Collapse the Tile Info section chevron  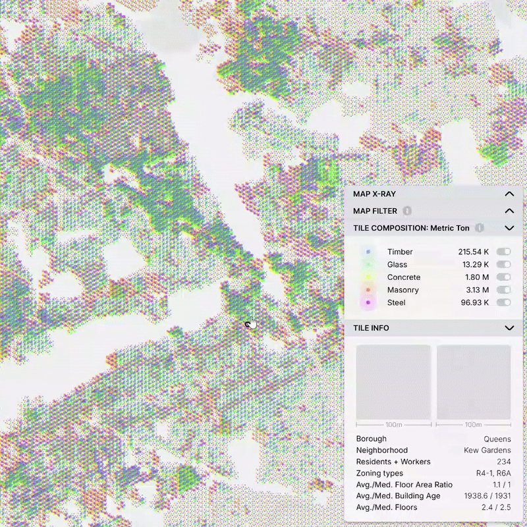pos(509,328)
